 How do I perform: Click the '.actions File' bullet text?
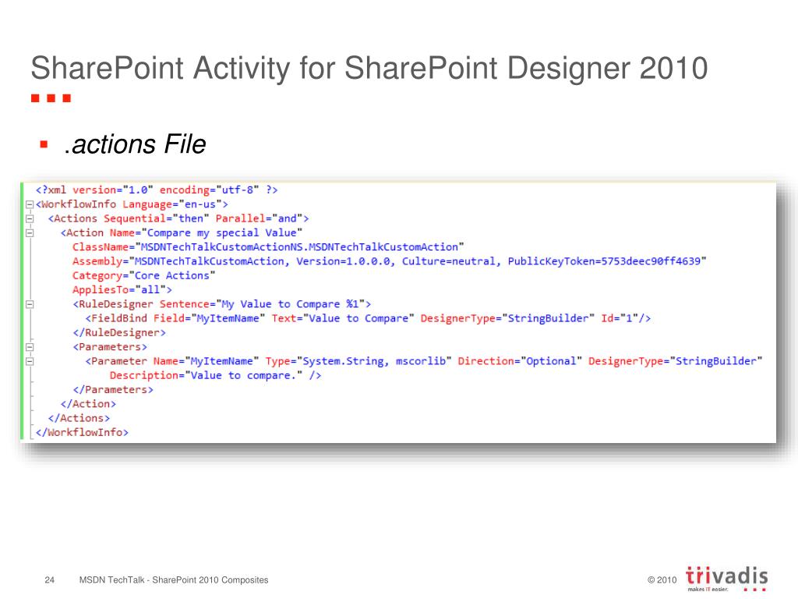point(135,144)
